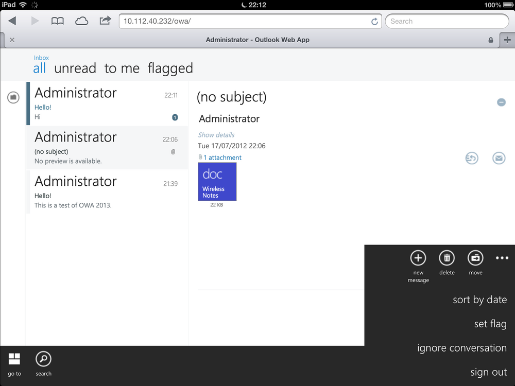Click the 1 attachment link

point(222,157)
